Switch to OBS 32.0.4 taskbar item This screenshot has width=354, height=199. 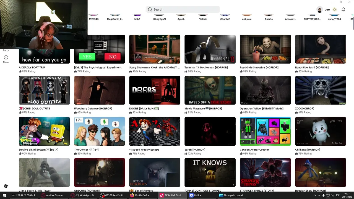click(113, 195)
